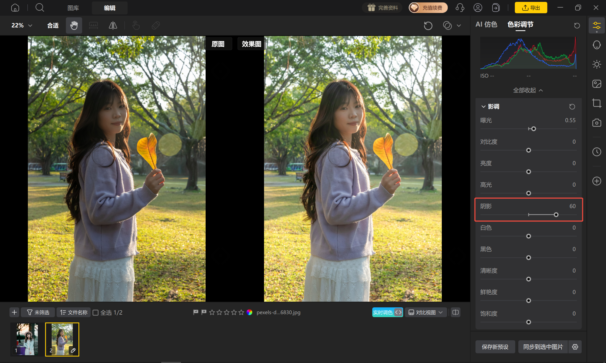Select the hand pan tool
The height and width of the screenshot is (363, 606).
(74, 25)
